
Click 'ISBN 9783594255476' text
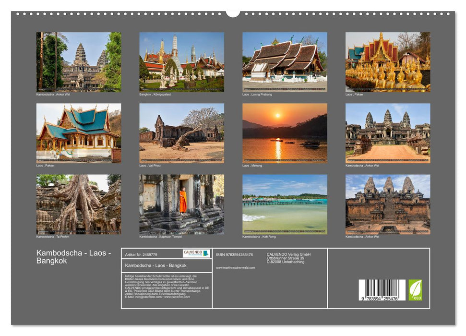[x=235, y=255]
